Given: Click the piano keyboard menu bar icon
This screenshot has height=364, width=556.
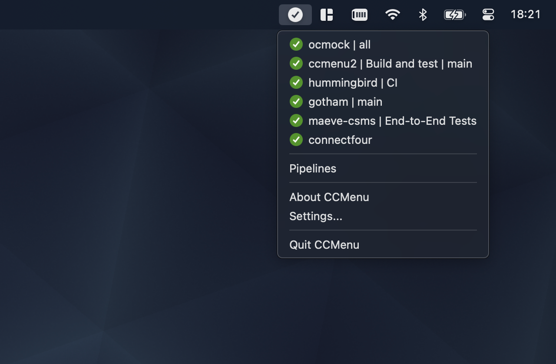Looking at the screenshot, I should 359,14.
